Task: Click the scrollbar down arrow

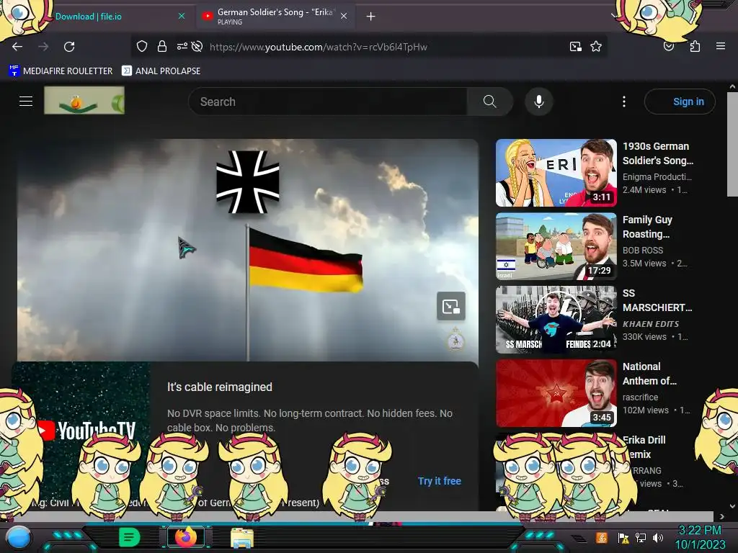Action: 732,506
